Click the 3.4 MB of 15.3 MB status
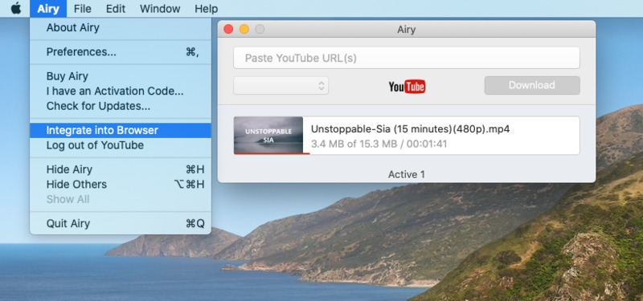 click(x=379, y=144)
